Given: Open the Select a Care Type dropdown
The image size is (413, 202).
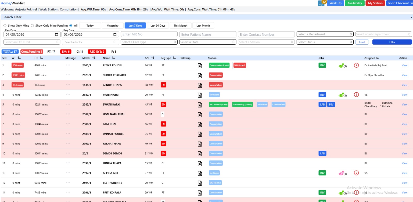Looking at the screenshot, I should 149,42.
